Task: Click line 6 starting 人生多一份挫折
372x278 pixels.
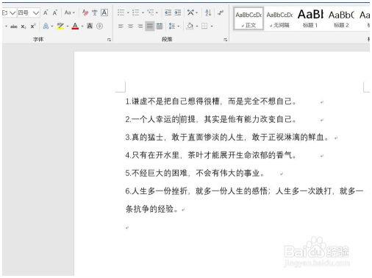Action: [244, 191]
